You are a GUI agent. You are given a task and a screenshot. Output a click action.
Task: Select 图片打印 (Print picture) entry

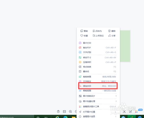[98, 43]
